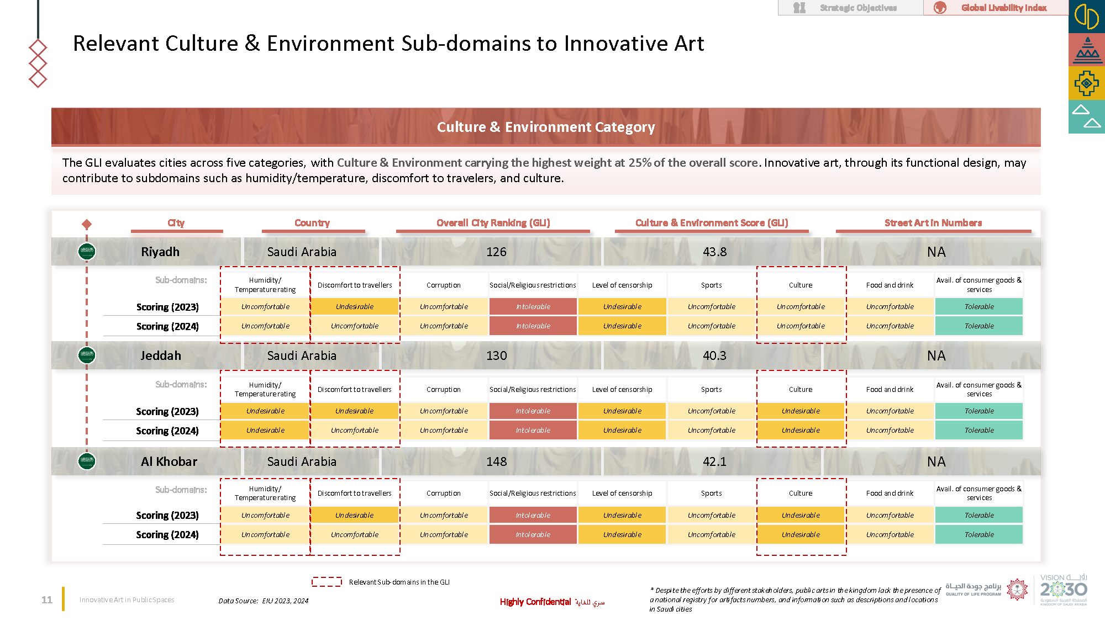The height and width of the screenshot is (621, 1105).
Task: Click Riyadh's Street Art NA value
Action: point(936,252)
